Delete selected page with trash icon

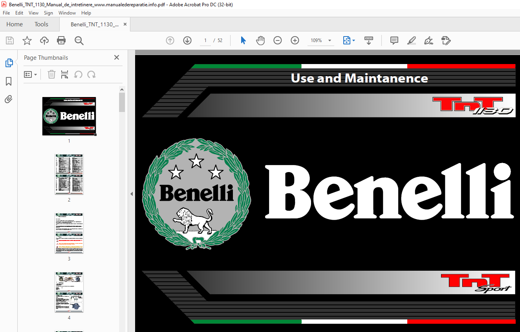click(51, 74)
